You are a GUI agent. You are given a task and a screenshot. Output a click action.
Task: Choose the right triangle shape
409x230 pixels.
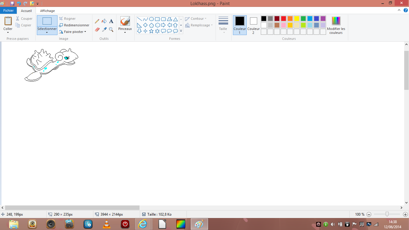tap(139, 25)
